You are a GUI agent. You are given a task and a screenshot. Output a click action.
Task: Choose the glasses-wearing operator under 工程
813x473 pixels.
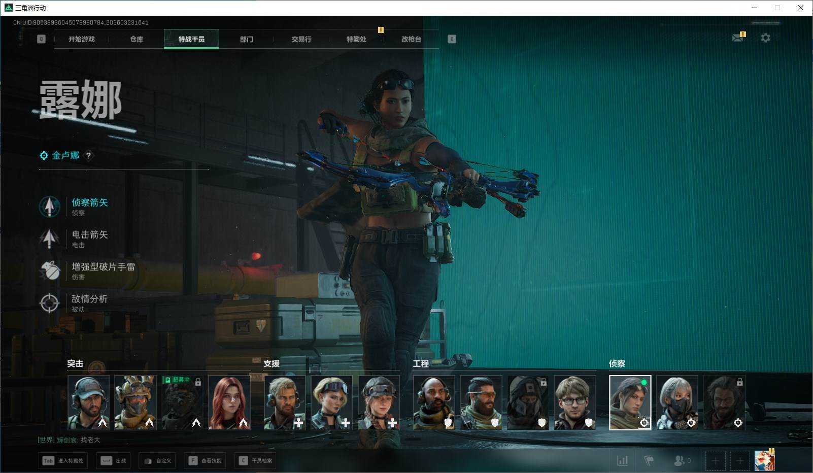coord(574,402)
